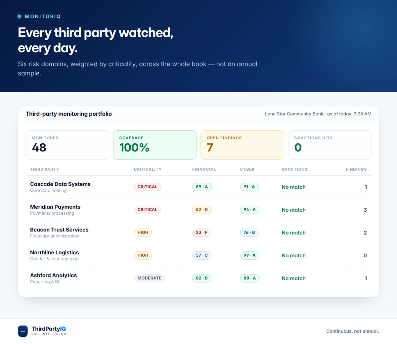Screen dimensions: 397x344
Task: Click Lone Star Community Bank timestamp
Action: tap(318, 114)
